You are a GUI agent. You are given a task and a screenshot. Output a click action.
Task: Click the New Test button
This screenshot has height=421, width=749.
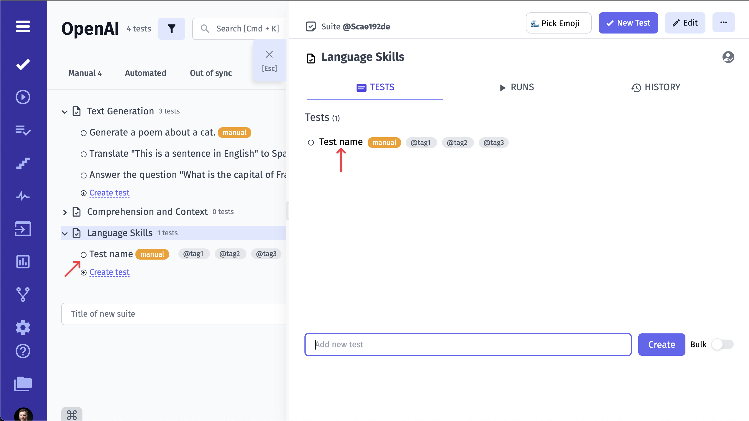point(628,23)
